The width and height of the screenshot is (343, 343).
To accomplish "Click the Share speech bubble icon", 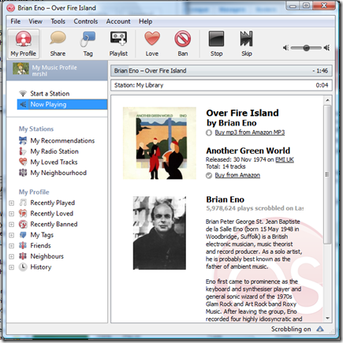I will pyautogui.click(x=58, y=39).
